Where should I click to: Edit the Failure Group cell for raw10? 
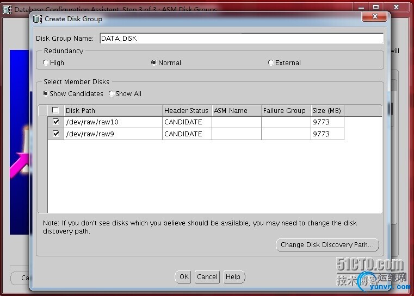(x=286, y=122)
